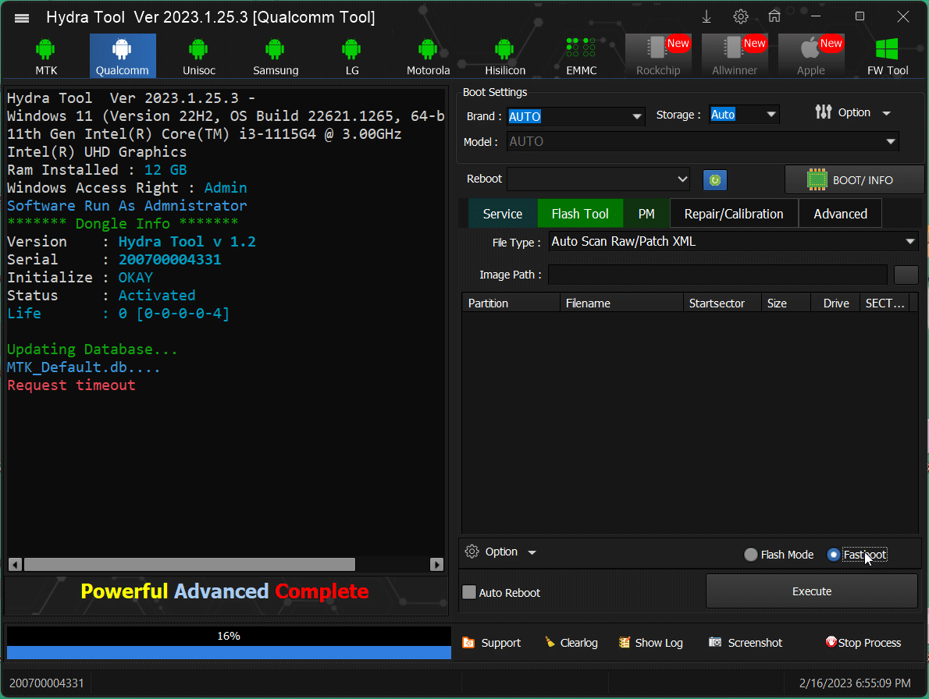
Task: Select the LG platform icon
Action: pos(352,55)
